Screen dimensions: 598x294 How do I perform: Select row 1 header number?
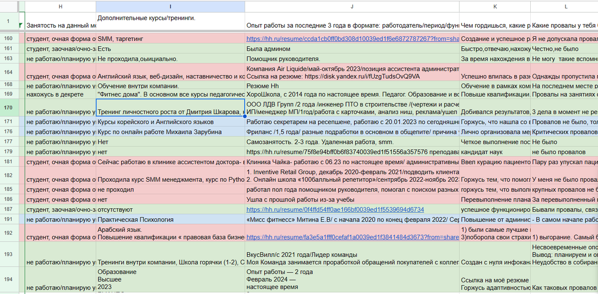click(8, 22)
